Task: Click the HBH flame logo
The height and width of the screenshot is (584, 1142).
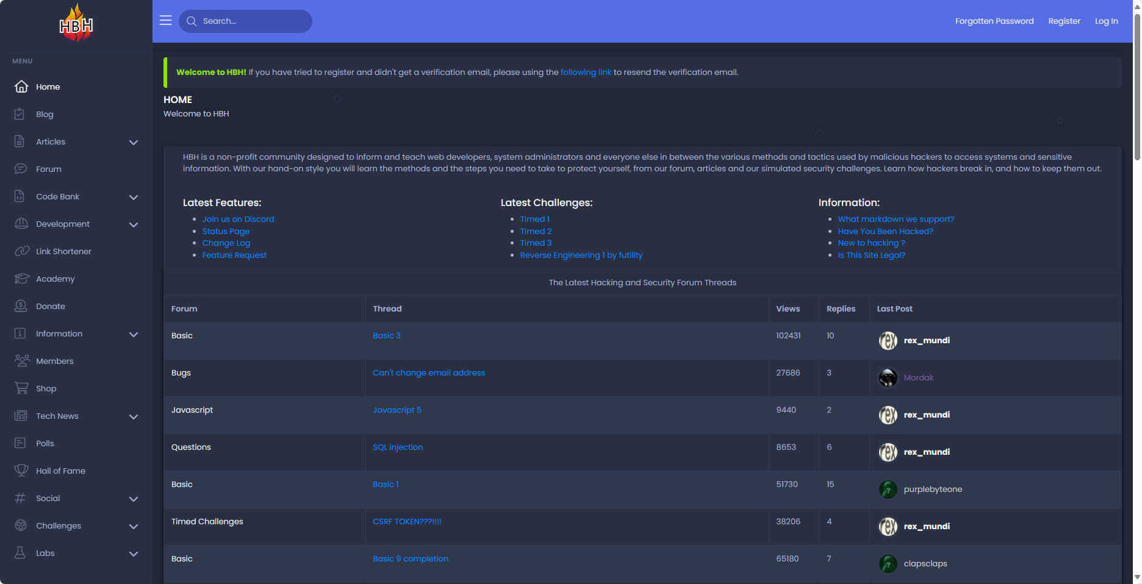Action: [x=76, y=23]
